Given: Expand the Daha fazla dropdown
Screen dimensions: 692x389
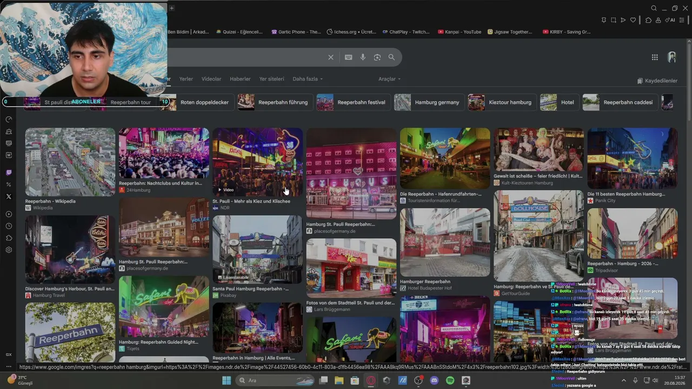Looking at the screenshot, I should [308, 79].
